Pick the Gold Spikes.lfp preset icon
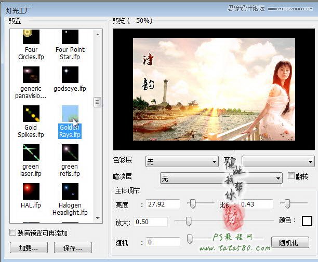The width and height of the screenshot is (318, 262). pos(31,114)
